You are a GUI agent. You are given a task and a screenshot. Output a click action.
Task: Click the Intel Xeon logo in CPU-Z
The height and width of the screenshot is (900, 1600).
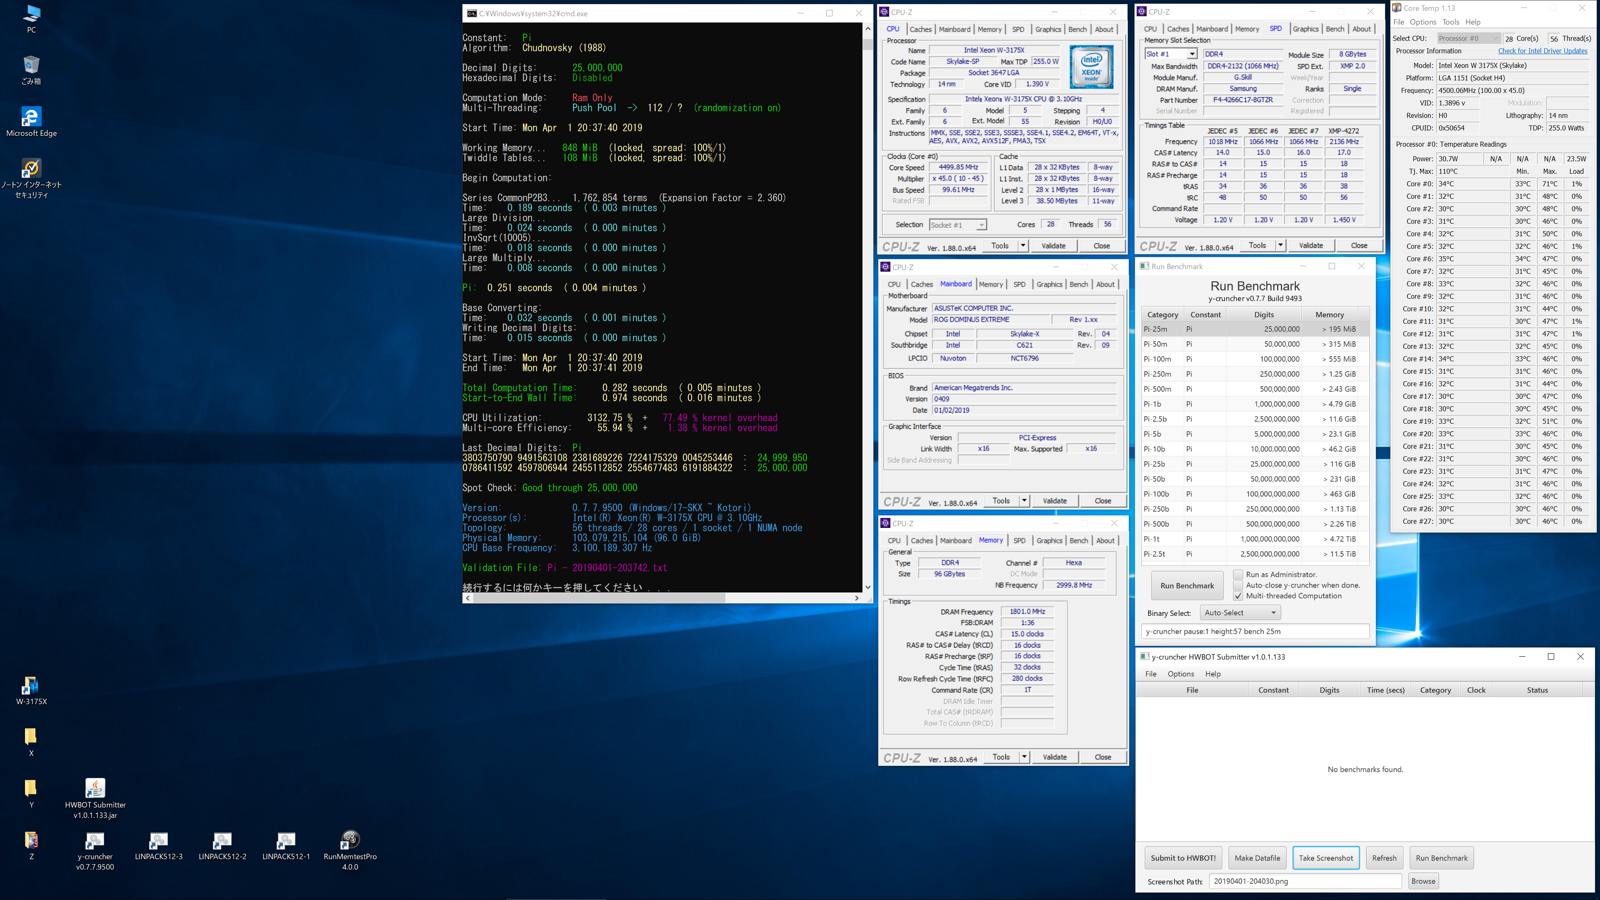pos(1091,67)
